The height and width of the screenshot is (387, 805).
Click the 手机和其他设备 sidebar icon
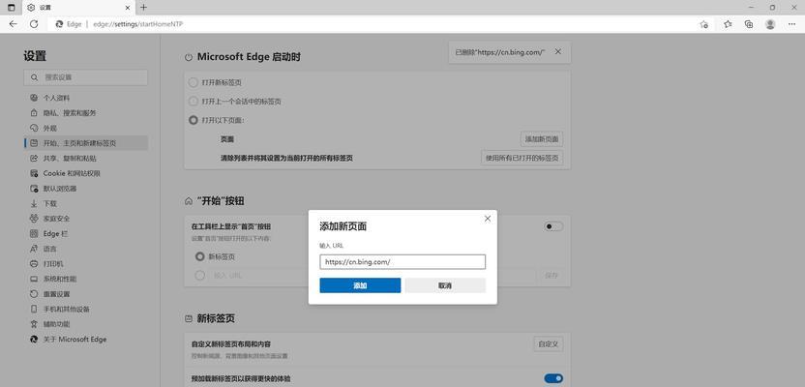34,309
